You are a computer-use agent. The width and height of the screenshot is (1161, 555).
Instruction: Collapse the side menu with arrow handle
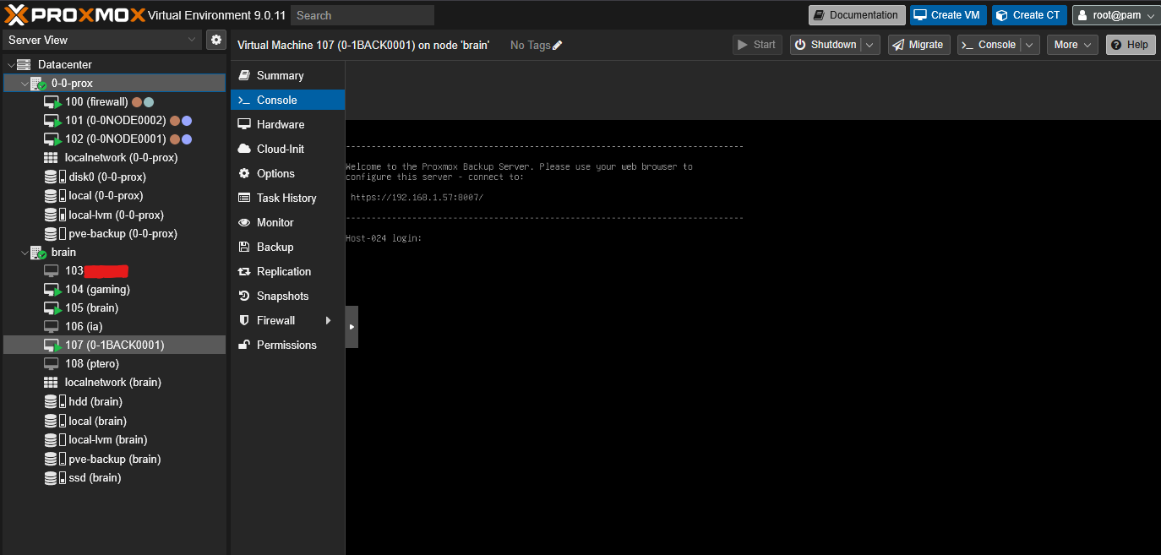pos(352,327)
